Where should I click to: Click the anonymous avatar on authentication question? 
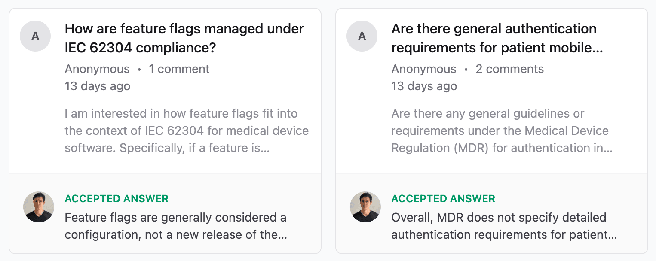click(x=362, y=36)
